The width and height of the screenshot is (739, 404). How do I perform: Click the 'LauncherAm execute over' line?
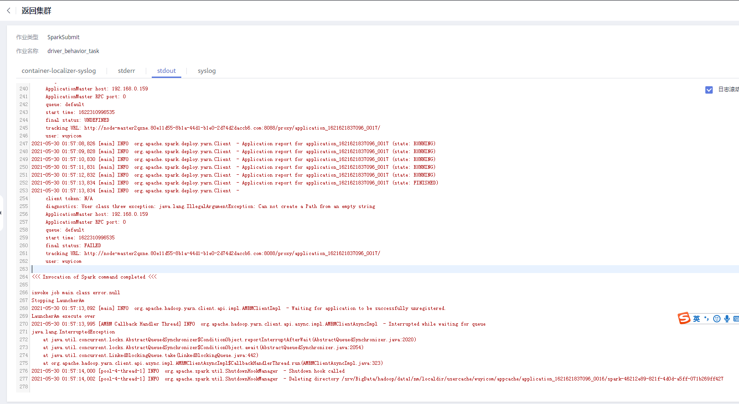[x=64, y=316]
